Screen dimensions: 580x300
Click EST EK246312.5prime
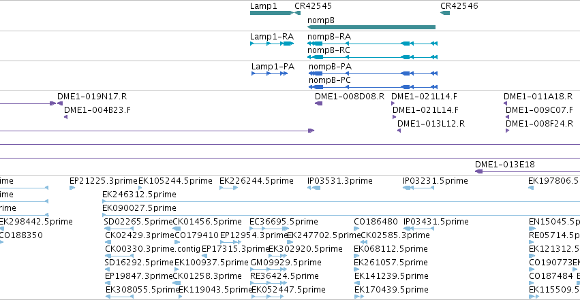[341, 201]
